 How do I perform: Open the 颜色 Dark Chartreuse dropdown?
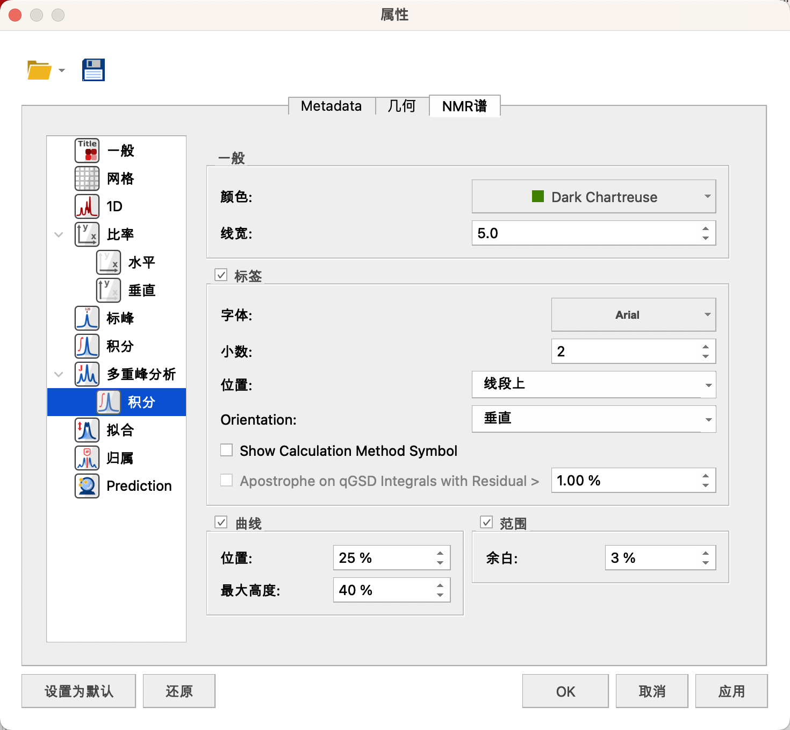(594, 197)
